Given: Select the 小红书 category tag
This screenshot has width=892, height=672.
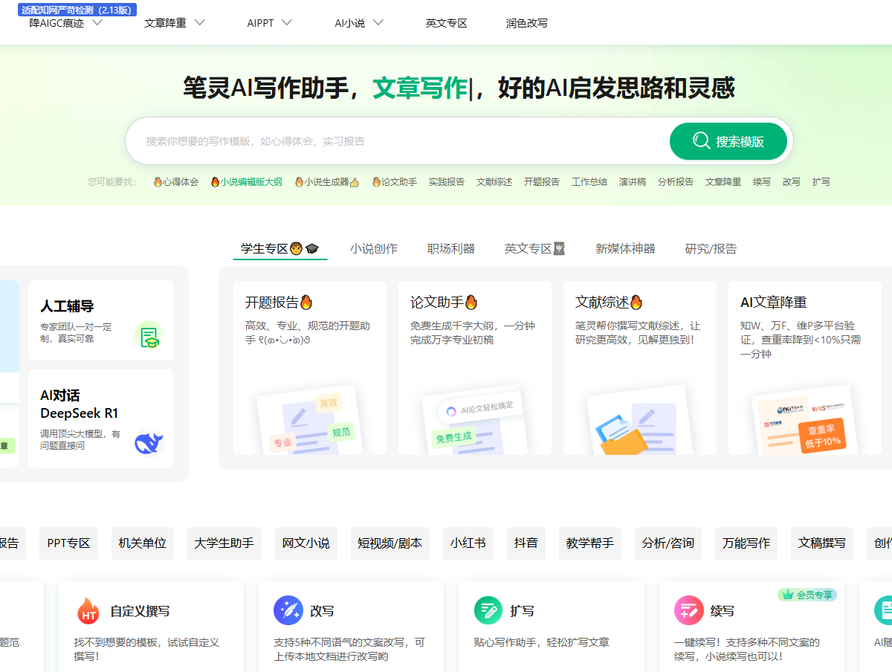Looking at the screenshot, I should point(468,543).
